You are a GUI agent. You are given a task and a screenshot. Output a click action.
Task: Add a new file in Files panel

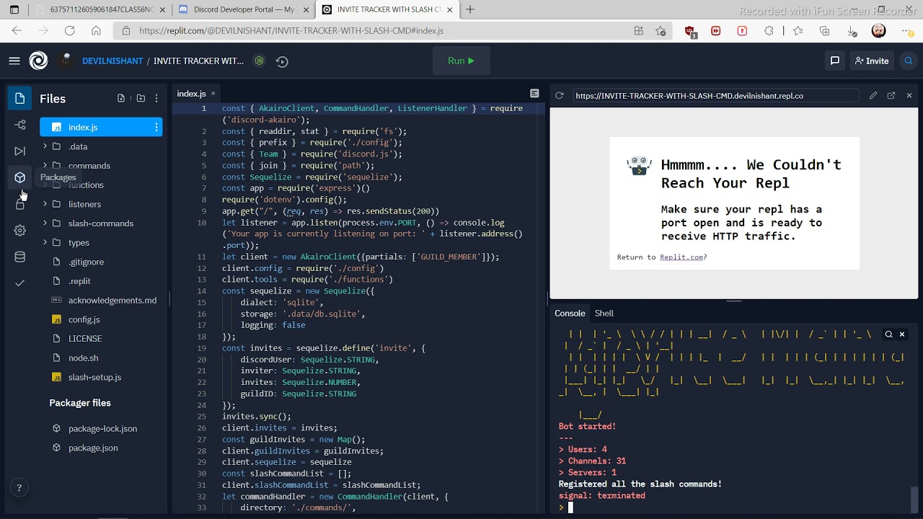(x=121, y=99)
